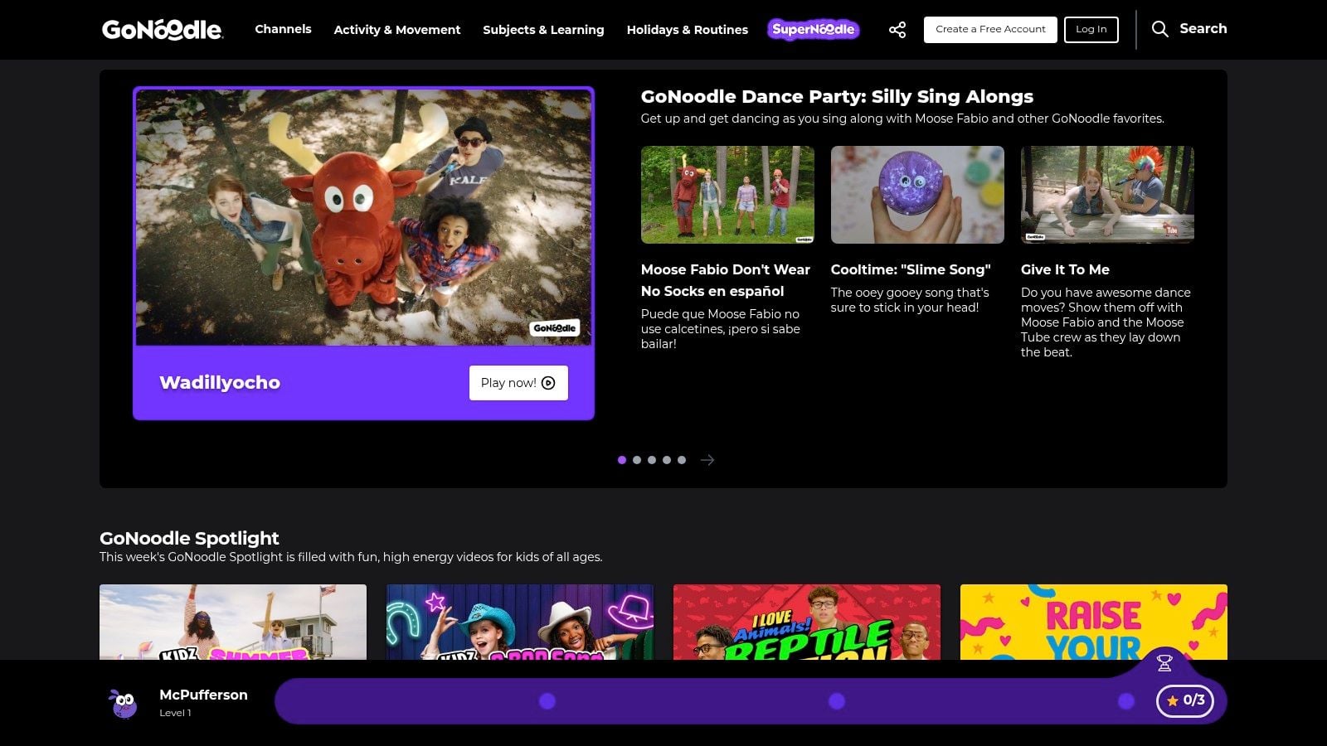Click the Search label in header

click(x=1203, y=29)
